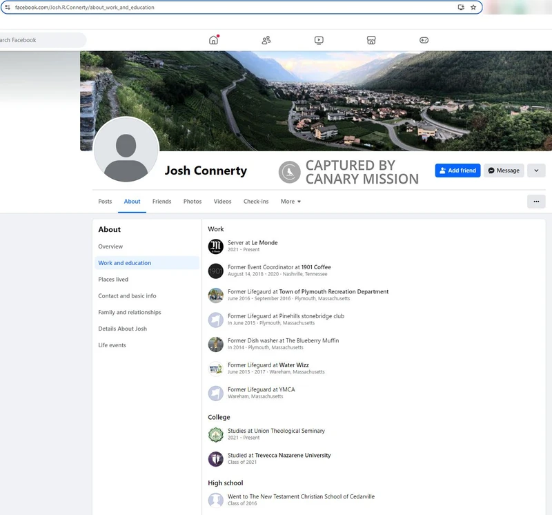Click the 1901 Coffee logo
552x515 pixels.
point(216,271)
